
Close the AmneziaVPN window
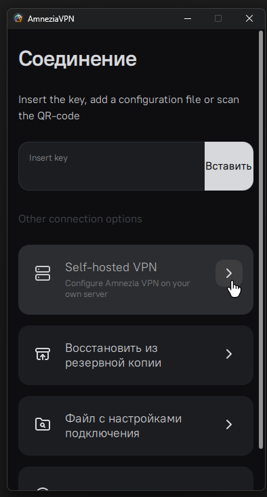click(x=249, y=19)
